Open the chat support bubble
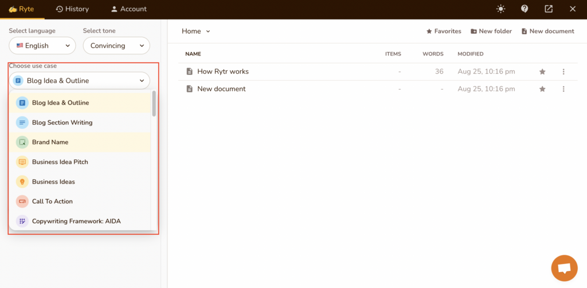This screenshot has width=587, height=288. [x=564, y=268]
